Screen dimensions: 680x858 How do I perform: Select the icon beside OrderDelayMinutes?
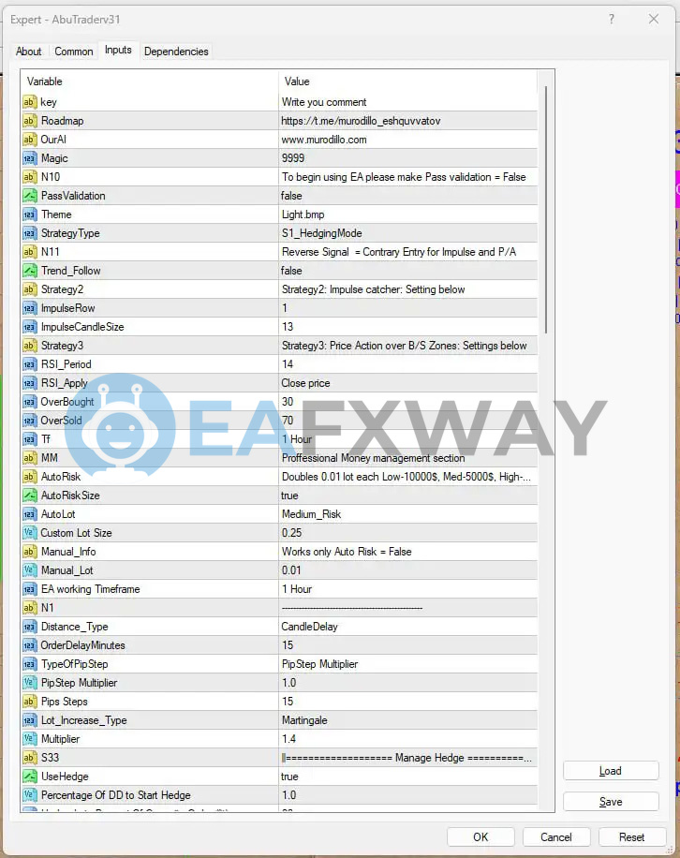30,645
